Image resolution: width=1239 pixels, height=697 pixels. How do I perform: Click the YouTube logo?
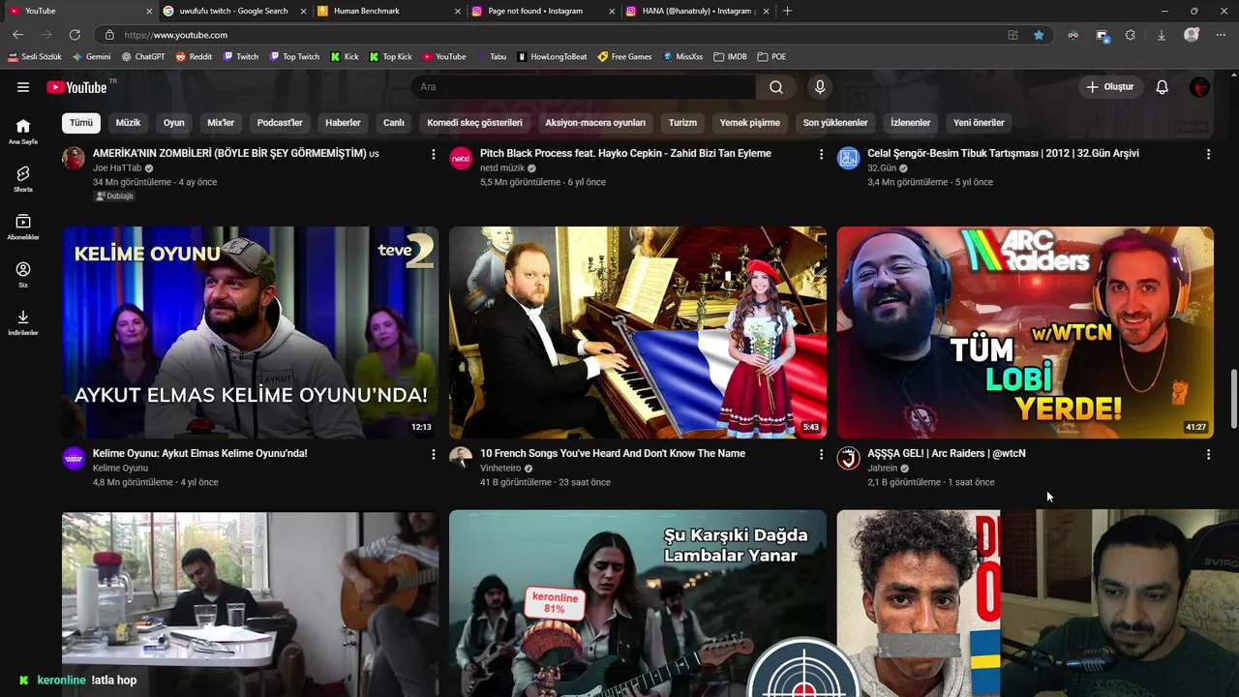coord(76,87)
